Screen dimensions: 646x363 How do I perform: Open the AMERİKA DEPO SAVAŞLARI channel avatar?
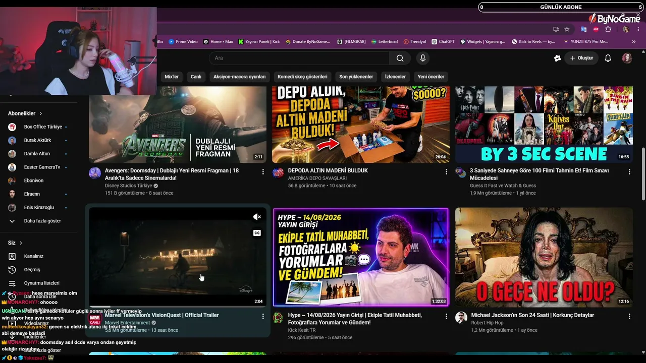coord(278,173)
